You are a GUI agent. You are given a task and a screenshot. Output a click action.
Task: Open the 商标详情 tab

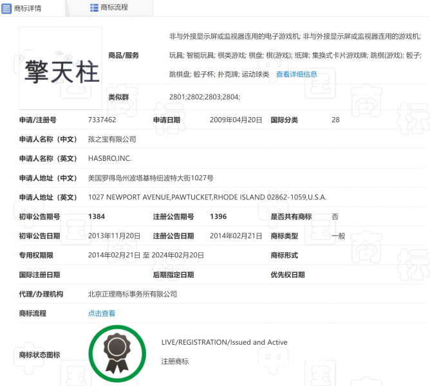(33, 8)
